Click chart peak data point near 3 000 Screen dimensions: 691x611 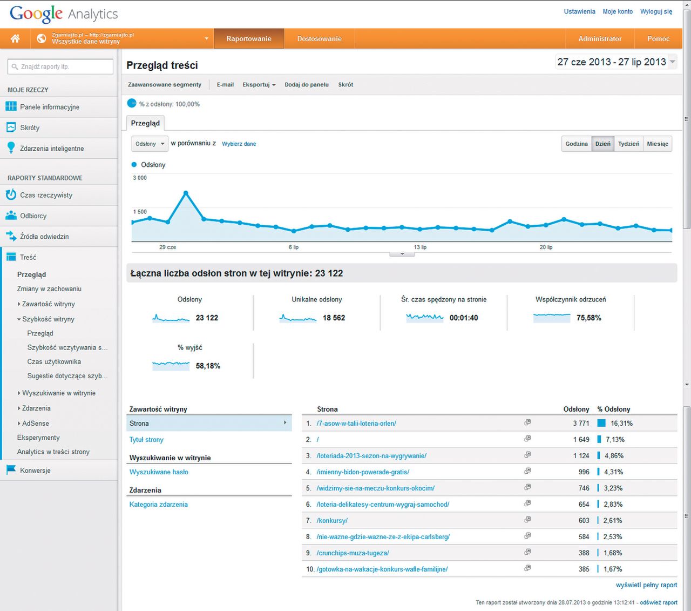[x=186, y=192]
